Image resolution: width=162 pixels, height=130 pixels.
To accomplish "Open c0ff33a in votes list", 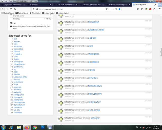I will click(x=16, y=52).
